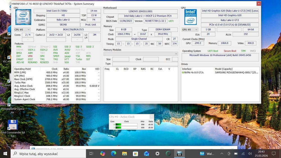
Task: Open Microsoft Store from the taskbar
Action: click(135, 154)
